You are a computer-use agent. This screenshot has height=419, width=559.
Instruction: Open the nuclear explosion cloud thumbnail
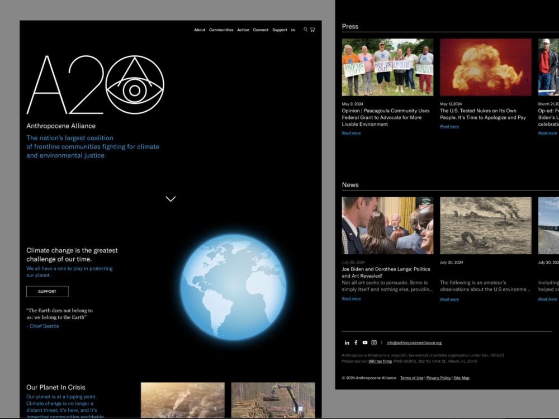[486, 68]
